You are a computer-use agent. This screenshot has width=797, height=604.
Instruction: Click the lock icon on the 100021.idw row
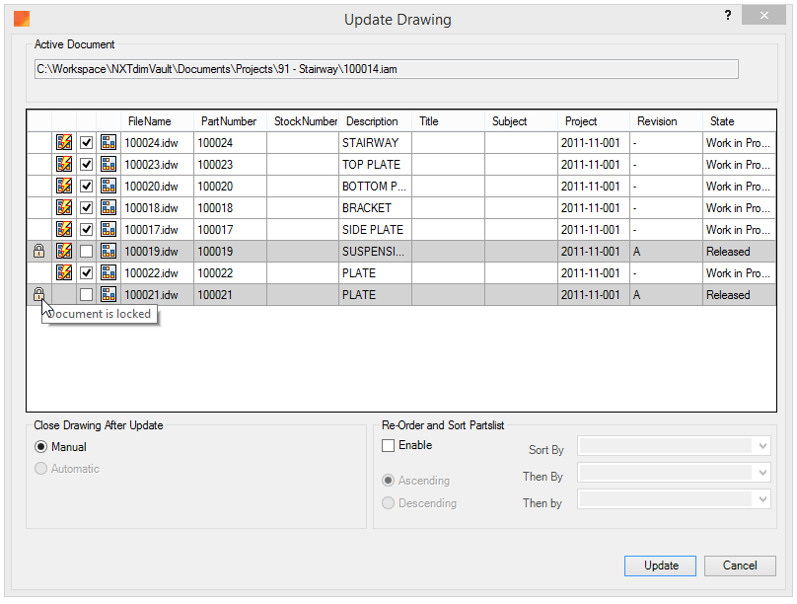click(38, 294)
